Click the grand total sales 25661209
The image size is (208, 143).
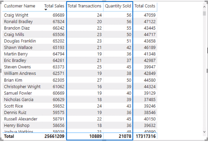(x=55, y=136)
